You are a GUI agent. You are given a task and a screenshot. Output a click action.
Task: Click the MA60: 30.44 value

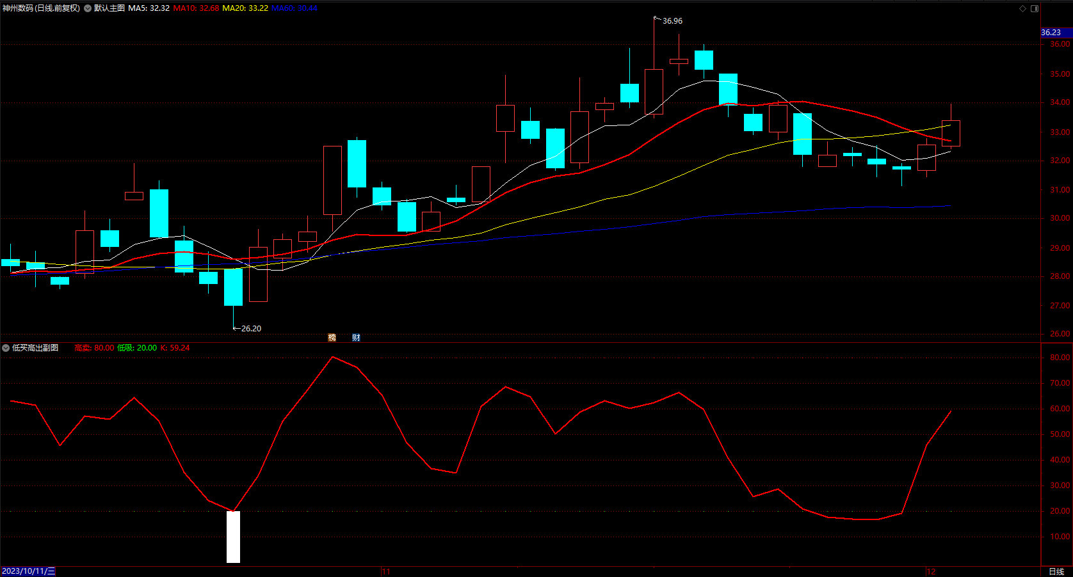pos(294,8)
